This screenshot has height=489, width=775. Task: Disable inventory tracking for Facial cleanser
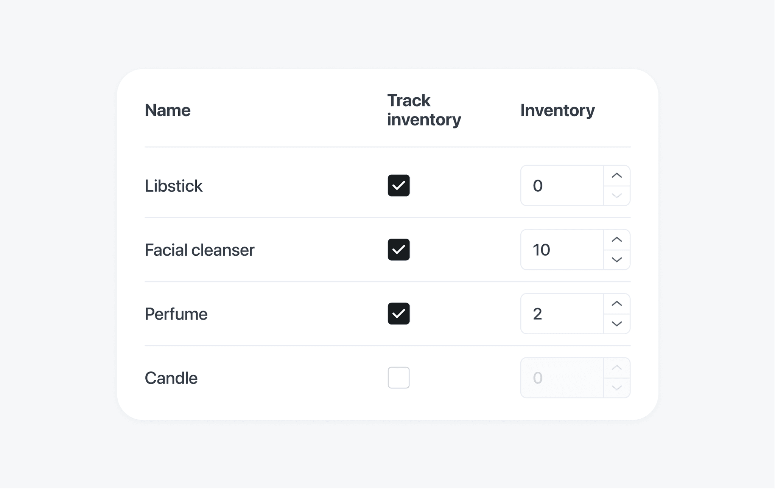(398, 250)
